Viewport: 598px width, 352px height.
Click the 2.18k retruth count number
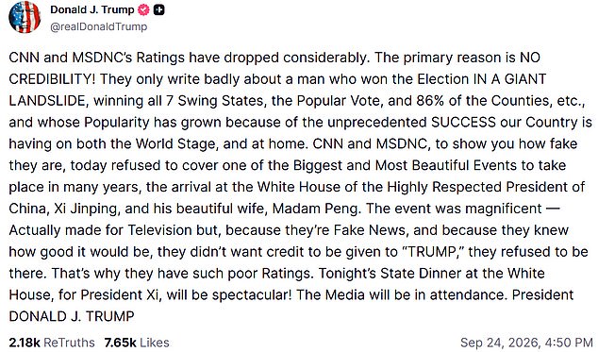click(x=24, y=343)
